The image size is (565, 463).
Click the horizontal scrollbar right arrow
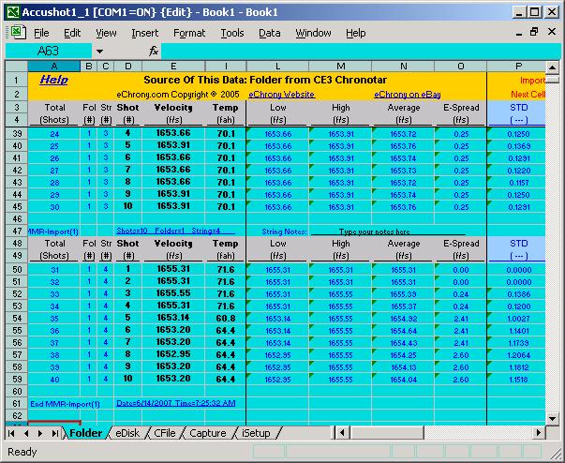539,432
